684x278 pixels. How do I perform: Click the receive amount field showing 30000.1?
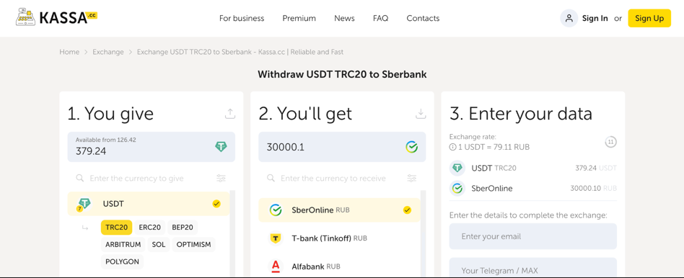343,147
